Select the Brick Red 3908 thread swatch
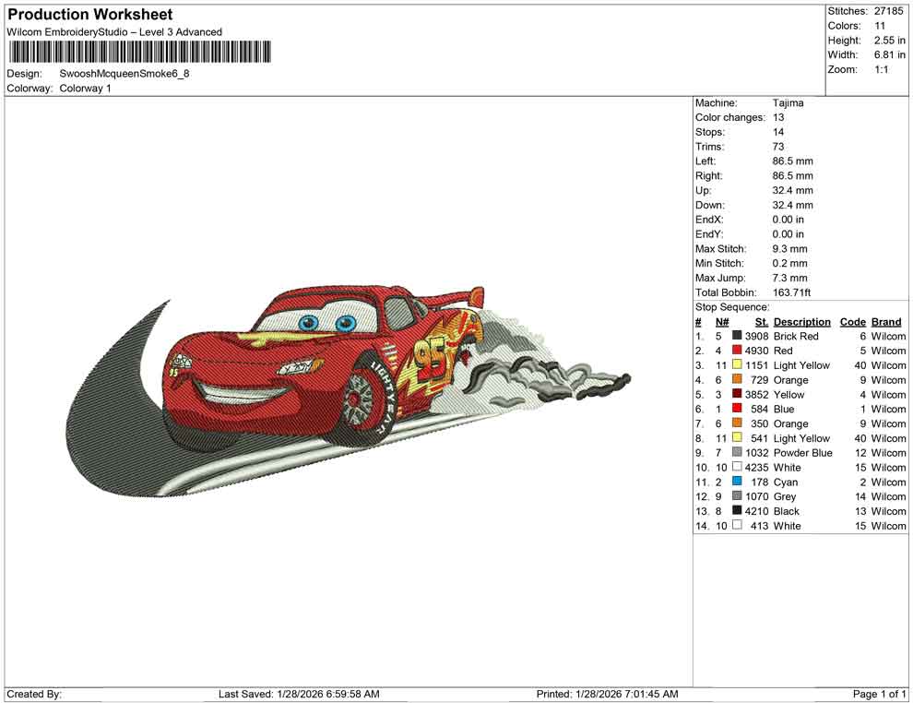913x703 pixels. [x=736, y=336]
